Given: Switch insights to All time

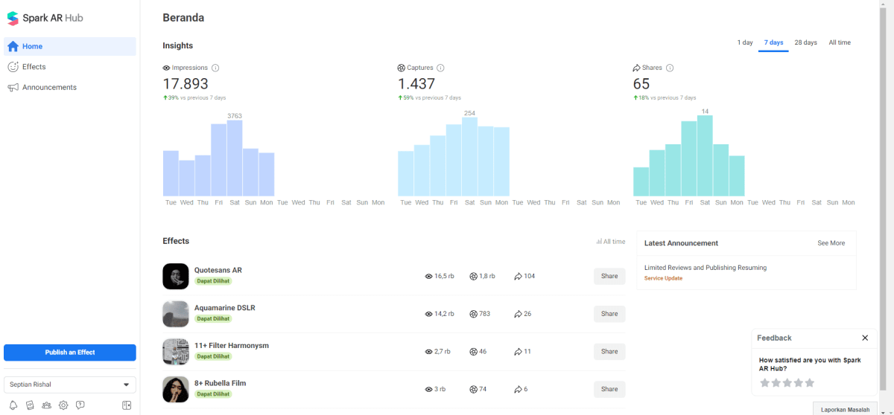Looking at the screenshot, I should 840,42.
